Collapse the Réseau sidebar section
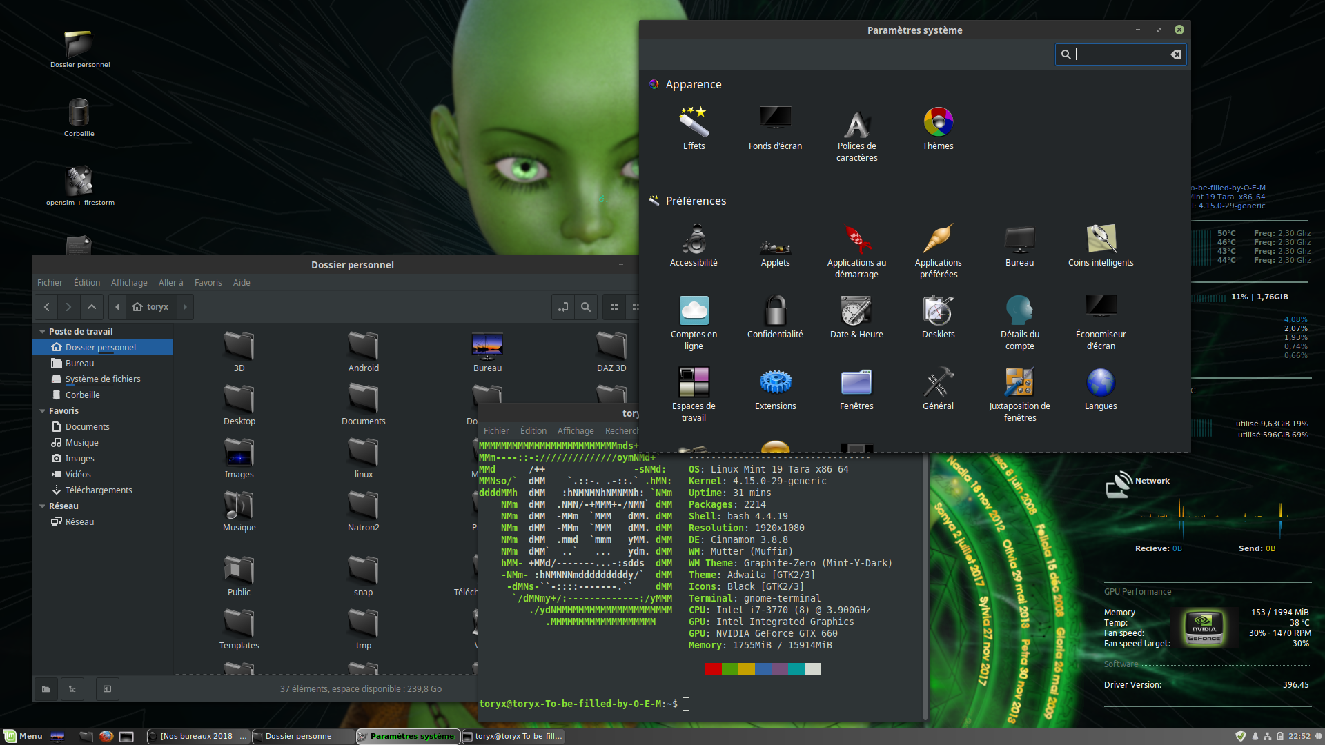Viewport: 1325px width, 745px height. tap(42, 506)
